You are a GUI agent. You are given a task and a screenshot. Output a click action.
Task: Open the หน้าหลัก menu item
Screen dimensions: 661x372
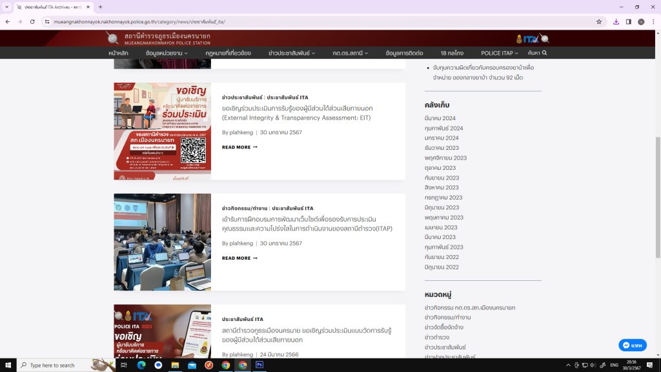coord(118,53)
